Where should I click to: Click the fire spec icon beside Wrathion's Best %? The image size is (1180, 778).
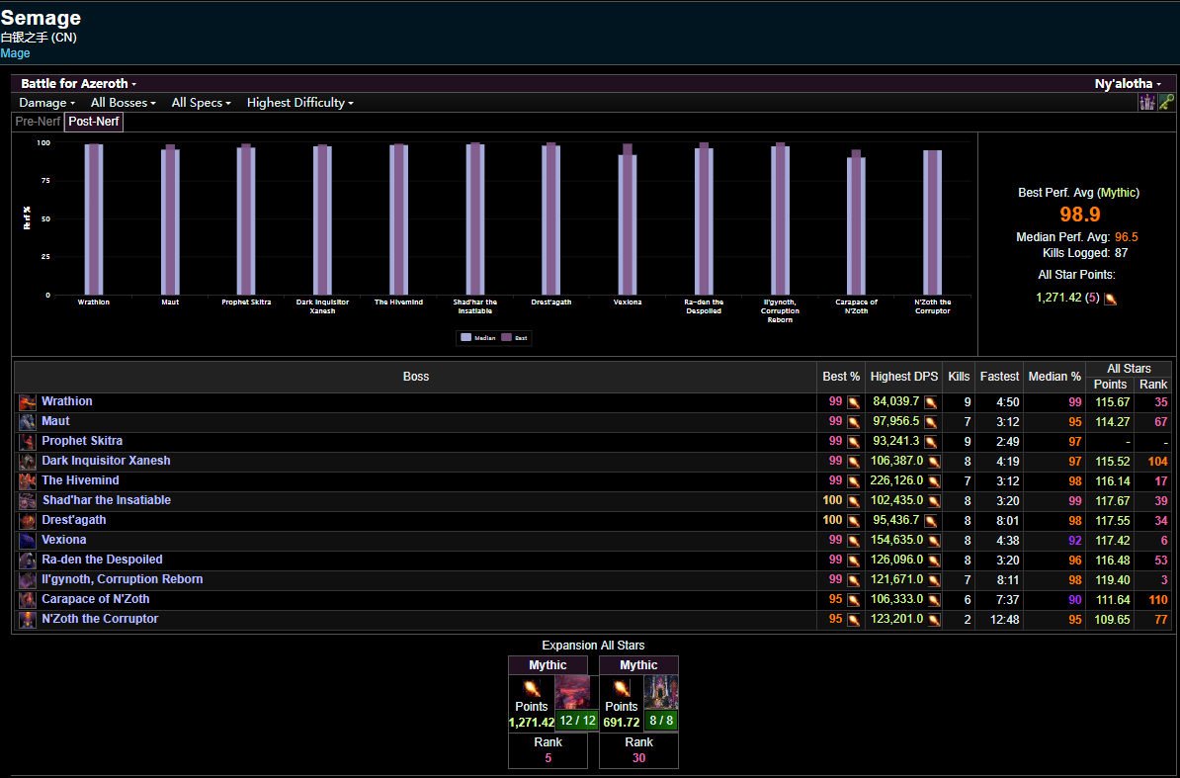852,401
